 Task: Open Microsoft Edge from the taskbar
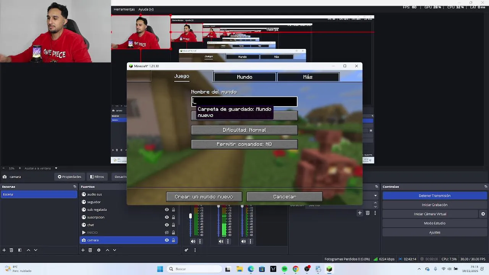[x=251, y=269]
